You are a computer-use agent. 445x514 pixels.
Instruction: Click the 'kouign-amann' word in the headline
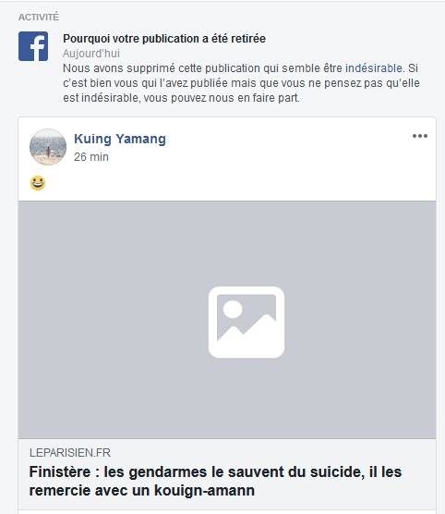(x=204, y=491)
